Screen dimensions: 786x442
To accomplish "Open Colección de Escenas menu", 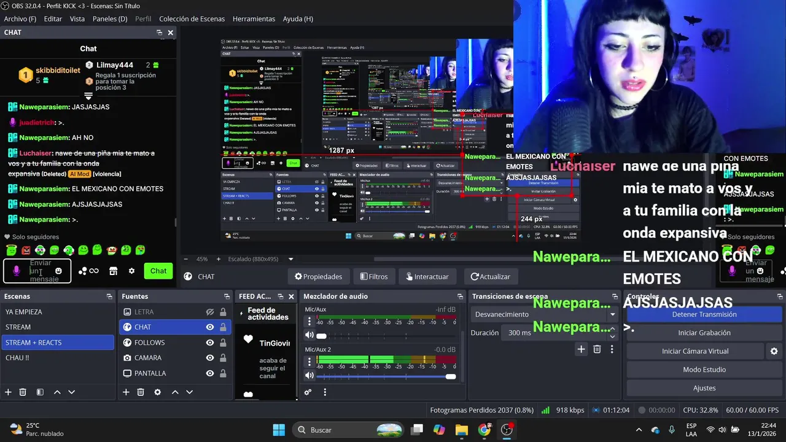I will [192, 19].
